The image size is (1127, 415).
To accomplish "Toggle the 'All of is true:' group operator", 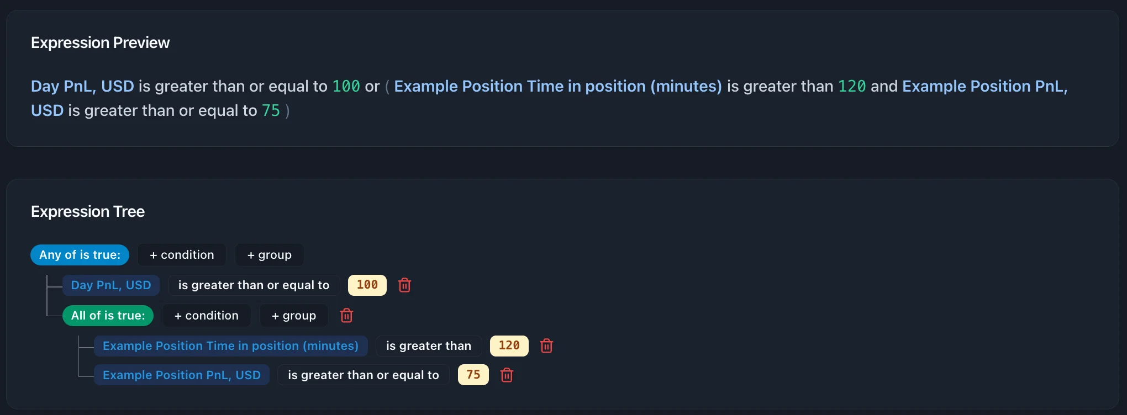I will pyautogui.click(x=108, y=316).
